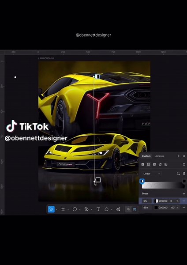Click the gradient preview bar
The width and height of the screenshot is (187, 265).
[x=163, y=185]
